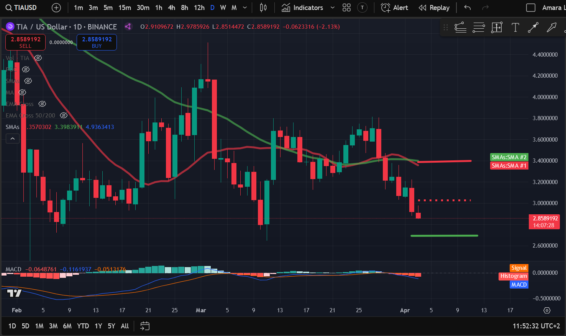Select the measure/position tool icon
The width and height of the screenshot is (566, 336).
coord(497,27)
